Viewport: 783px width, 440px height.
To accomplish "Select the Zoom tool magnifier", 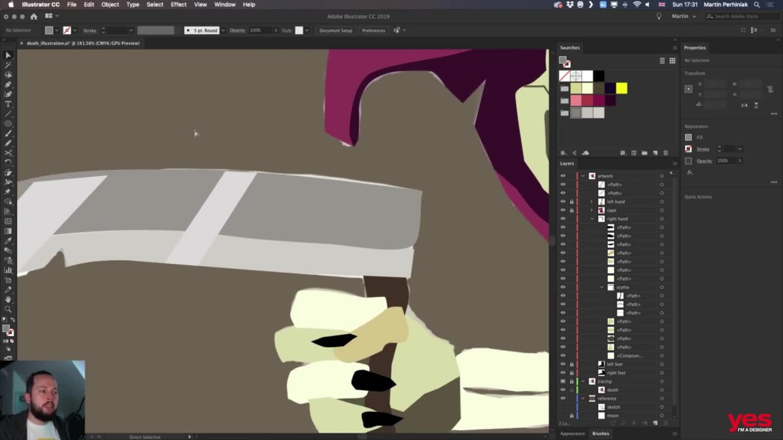I will tap(8, 309).
